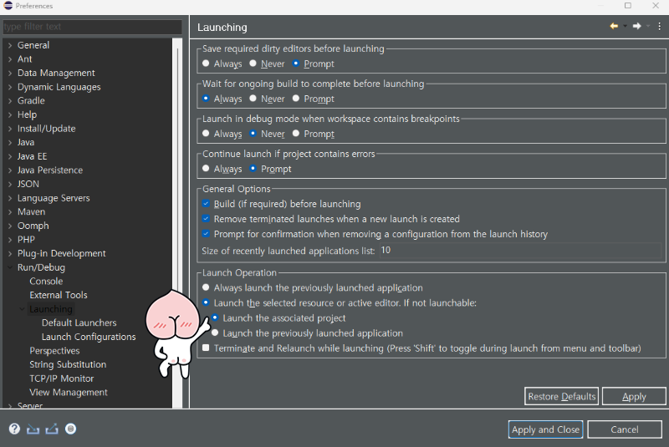
Task: Select Prompt for waiting on ongoing build
Action: [296, 99]
